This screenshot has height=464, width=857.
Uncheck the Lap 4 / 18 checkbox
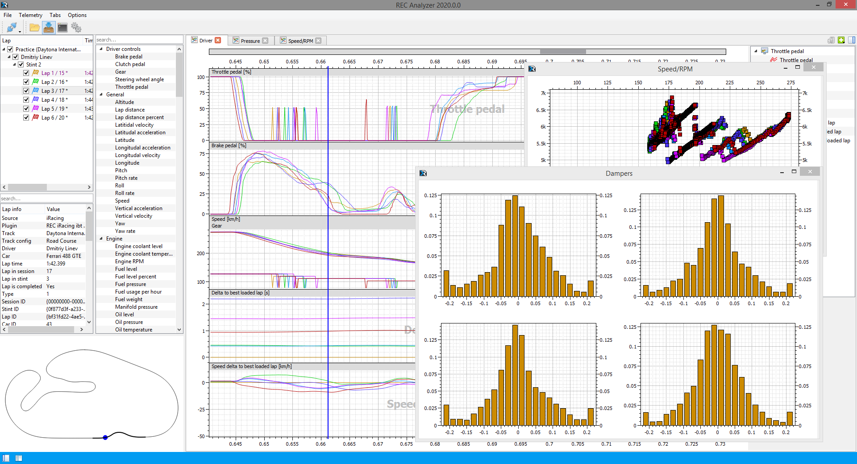pyautogui.click(x=26, y=100)
